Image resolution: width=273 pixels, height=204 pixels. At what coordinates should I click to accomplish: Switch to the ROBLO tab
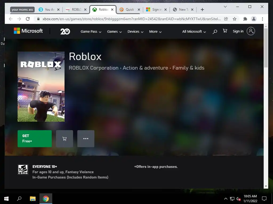click(x=76, y=10)
